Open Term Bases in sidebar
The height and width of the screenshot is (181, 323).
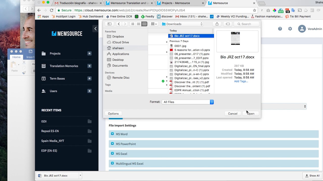coord(57,79)
